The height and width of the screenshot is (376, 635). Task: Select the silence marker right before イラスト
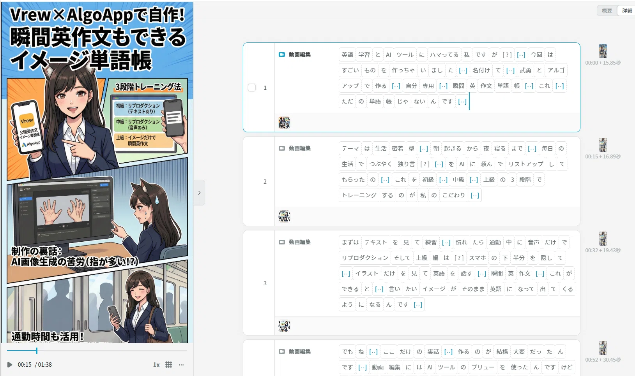pyautogui.click(x=346, y=274)
